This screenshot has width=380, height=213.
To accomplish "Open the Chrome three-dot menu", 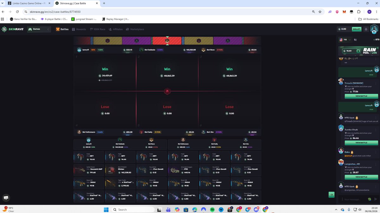I will (376, 12).
